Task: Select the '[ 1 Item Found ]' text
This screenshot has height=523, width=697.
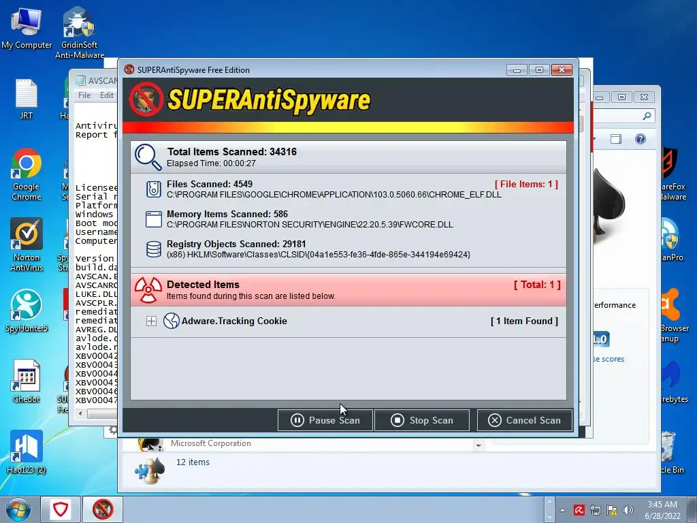Action: [x=525, y=321]
